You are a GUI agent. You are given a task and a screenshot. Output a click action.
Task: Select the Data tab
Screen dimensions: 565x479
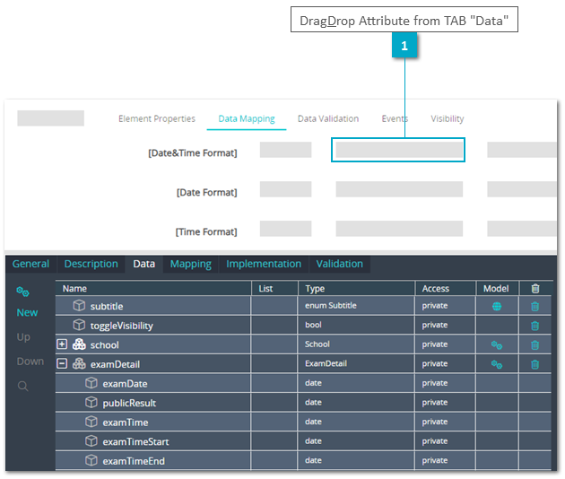tap(144, 264)
